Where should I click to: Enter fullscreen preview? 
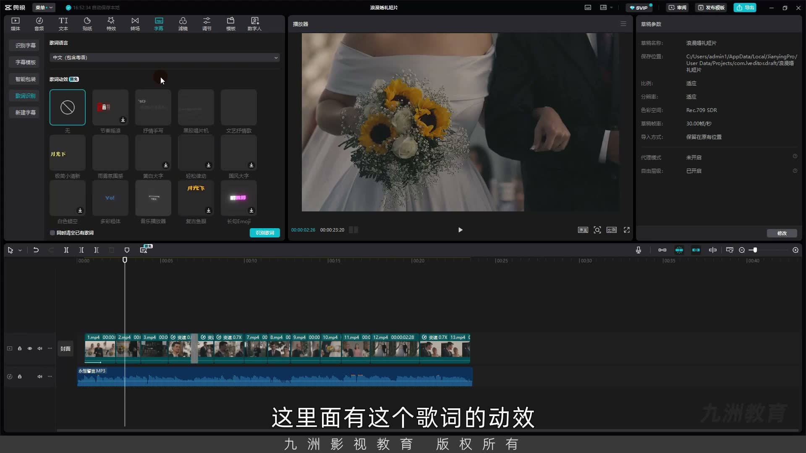[627, 230]
